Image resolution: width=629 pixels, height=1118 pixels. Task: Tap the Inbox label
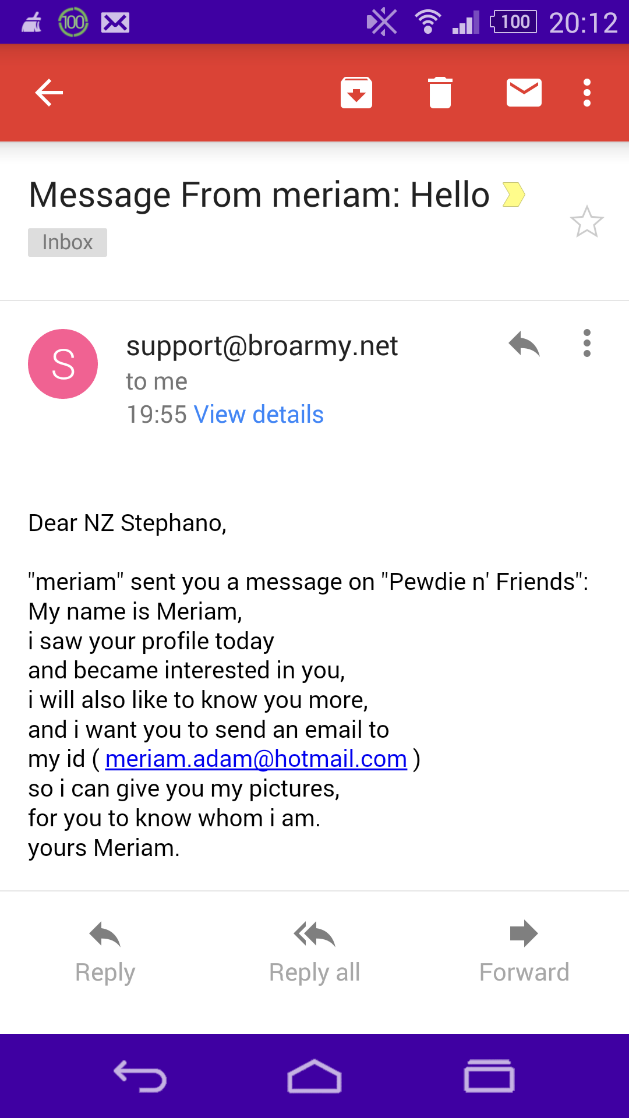click(x=68, y=242)
